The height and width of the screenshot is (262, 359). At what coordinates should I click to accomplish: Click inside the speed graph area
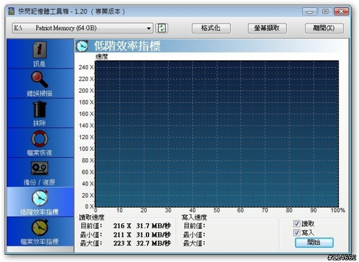tap(217, 134)
